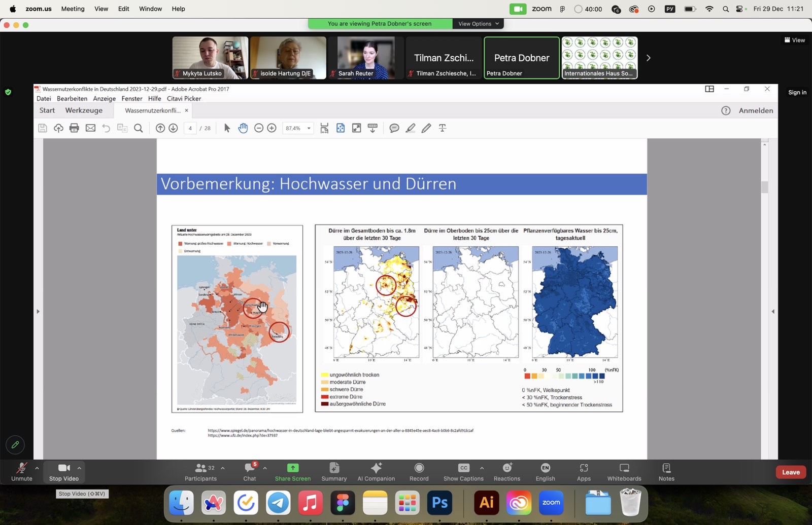
Task: Select Mykyta Lutsko video thumbnail
Action: tap(210, 58)
